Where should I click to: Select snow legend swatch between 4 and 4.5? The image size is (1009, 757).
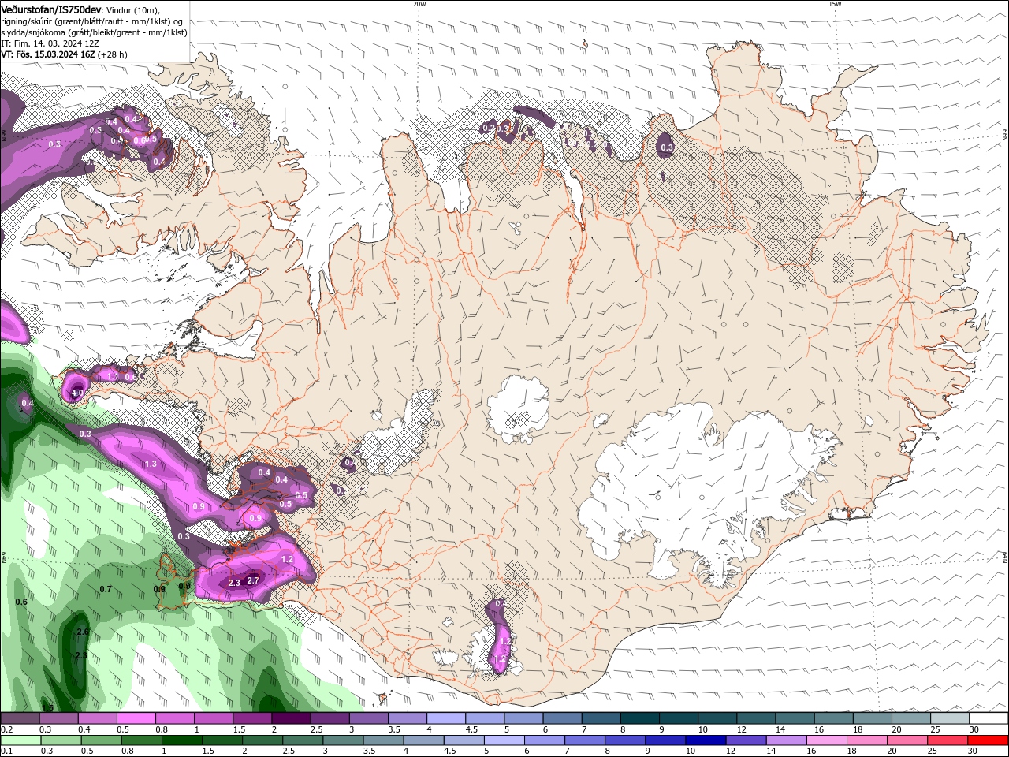pos(446,718)
